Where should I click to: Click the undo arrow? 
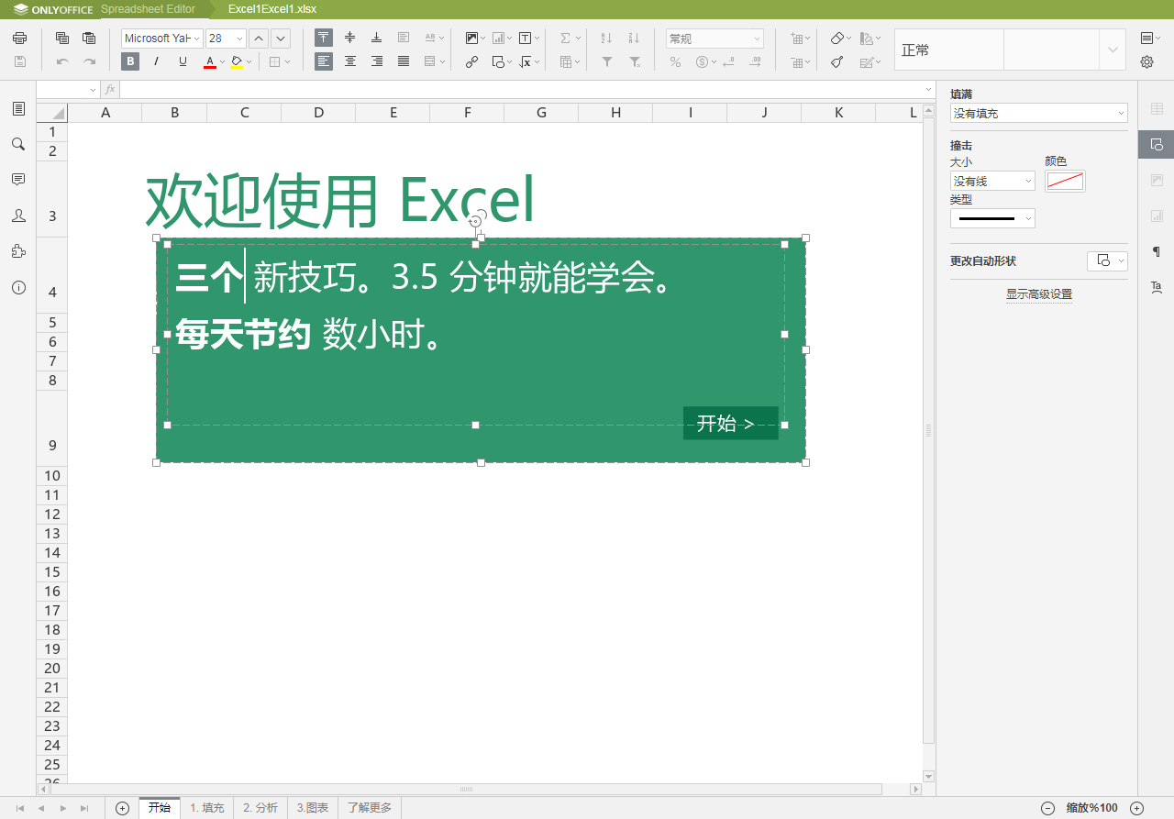click(62, 61)
